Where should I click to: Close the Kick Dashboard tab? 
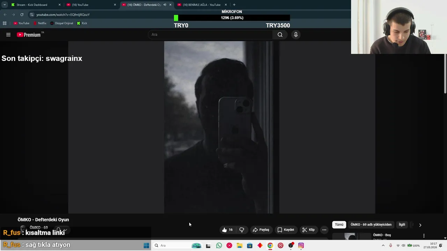[59, 5]
